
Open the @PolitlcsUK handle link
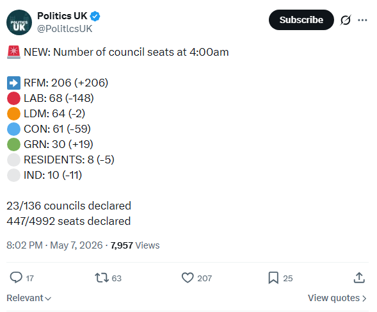click(65, 29)
